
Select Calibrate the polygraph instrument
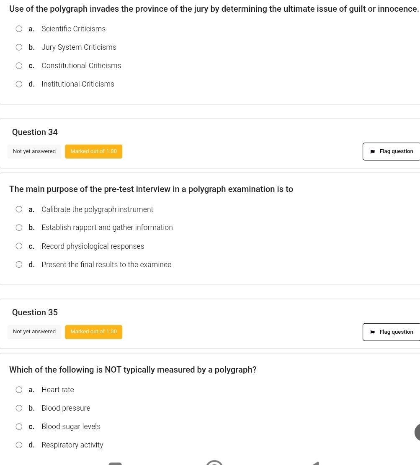[19, 210]
